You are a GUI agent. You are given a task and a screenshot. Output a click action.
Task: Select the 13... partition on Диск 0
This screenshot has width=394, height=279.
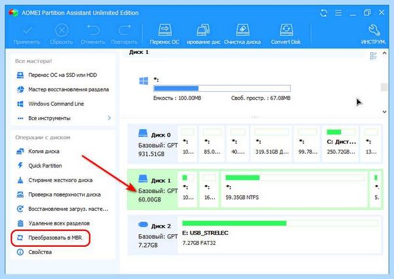tap(371, 144)
